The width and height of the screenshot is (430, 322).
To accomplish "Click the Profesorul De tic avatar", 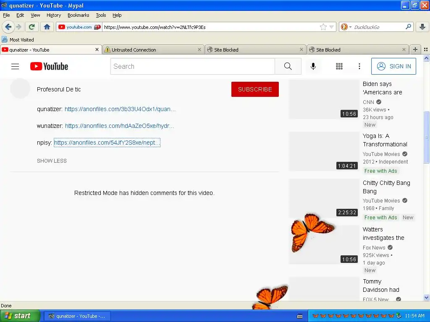I will coord(20,88).
